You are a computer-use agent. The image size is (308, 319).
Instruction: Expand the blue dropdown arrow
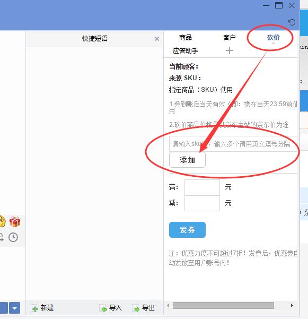(15, 308)
